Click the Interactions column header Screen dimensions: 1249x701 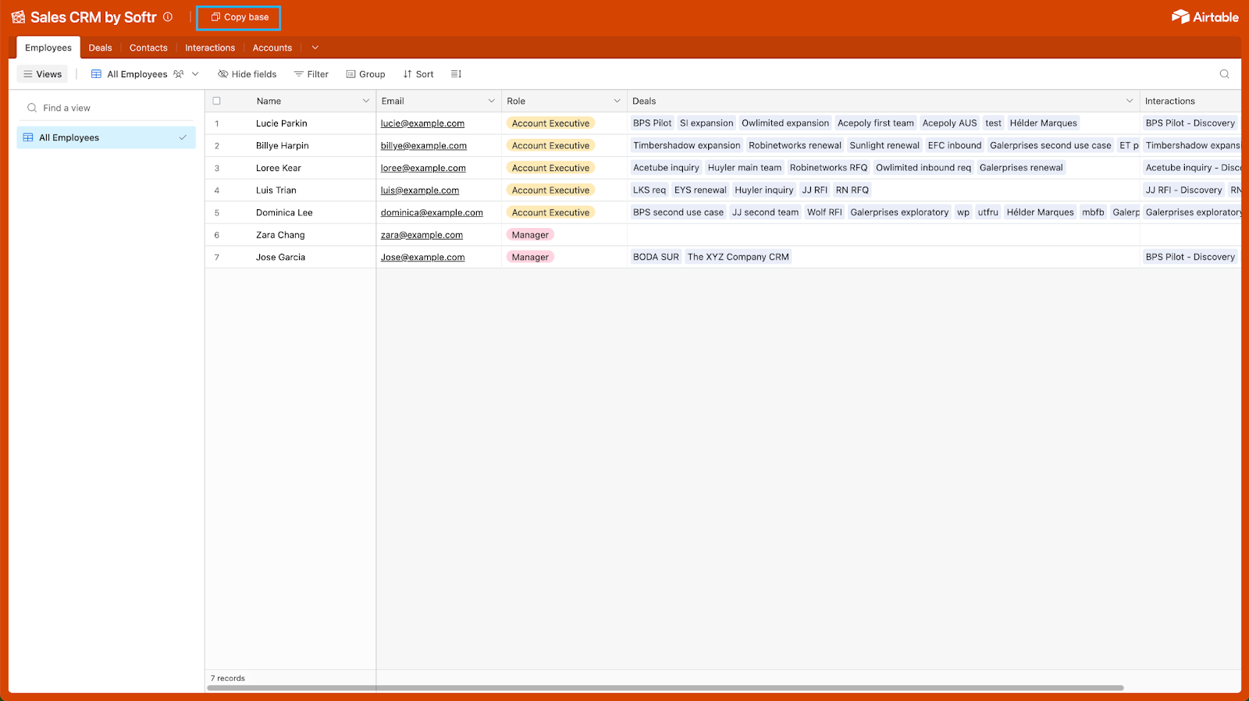[x=1190, y=101]
